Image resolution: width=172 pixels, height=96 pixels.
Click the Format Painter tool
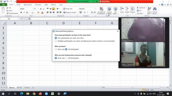[x=12, y=13]
